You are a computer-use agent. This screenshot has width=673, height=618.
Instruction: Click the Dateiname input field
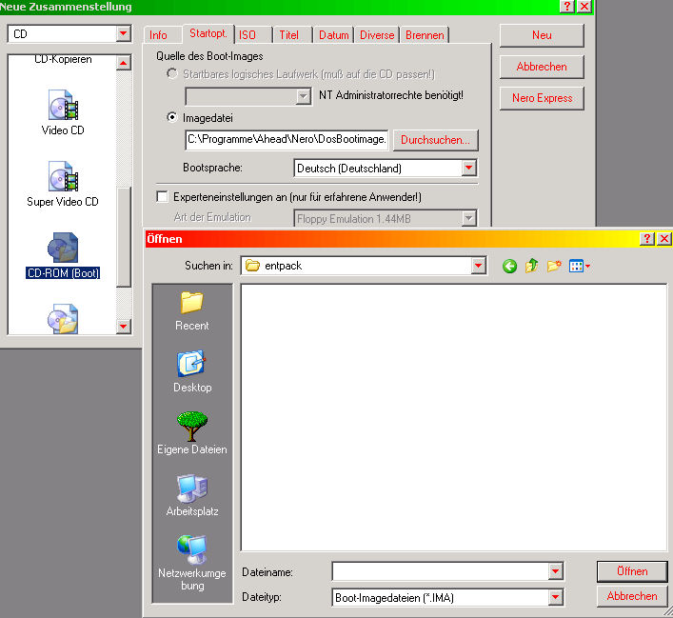click(441, 571)
